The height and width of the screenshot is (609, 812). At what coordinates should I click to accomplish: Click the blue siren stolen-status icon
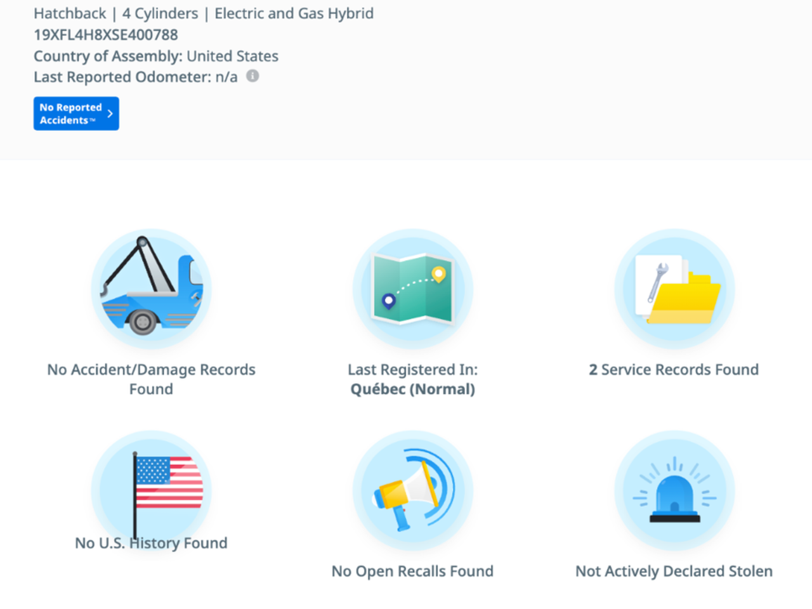674,490
